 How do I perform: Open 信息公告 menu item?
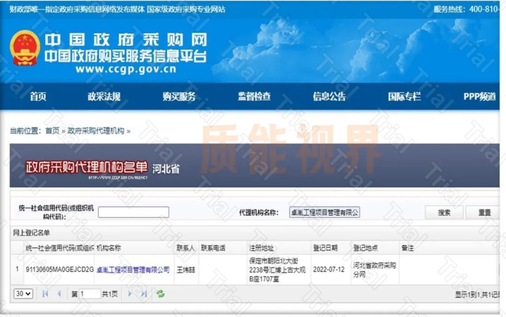click(x=329, y=96)
